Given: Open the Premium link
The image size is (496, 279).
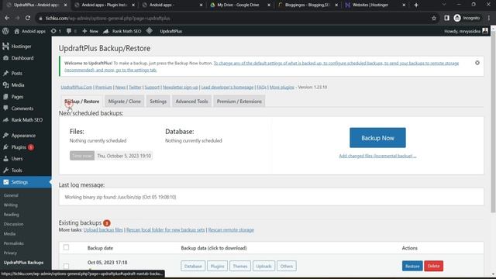Looking at the screenshot, I should (x=104, y=87).
